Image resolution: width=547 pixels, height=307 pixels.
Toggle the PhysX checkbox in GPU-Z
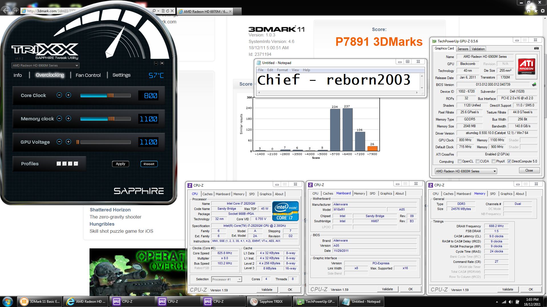tap(493, 161)
